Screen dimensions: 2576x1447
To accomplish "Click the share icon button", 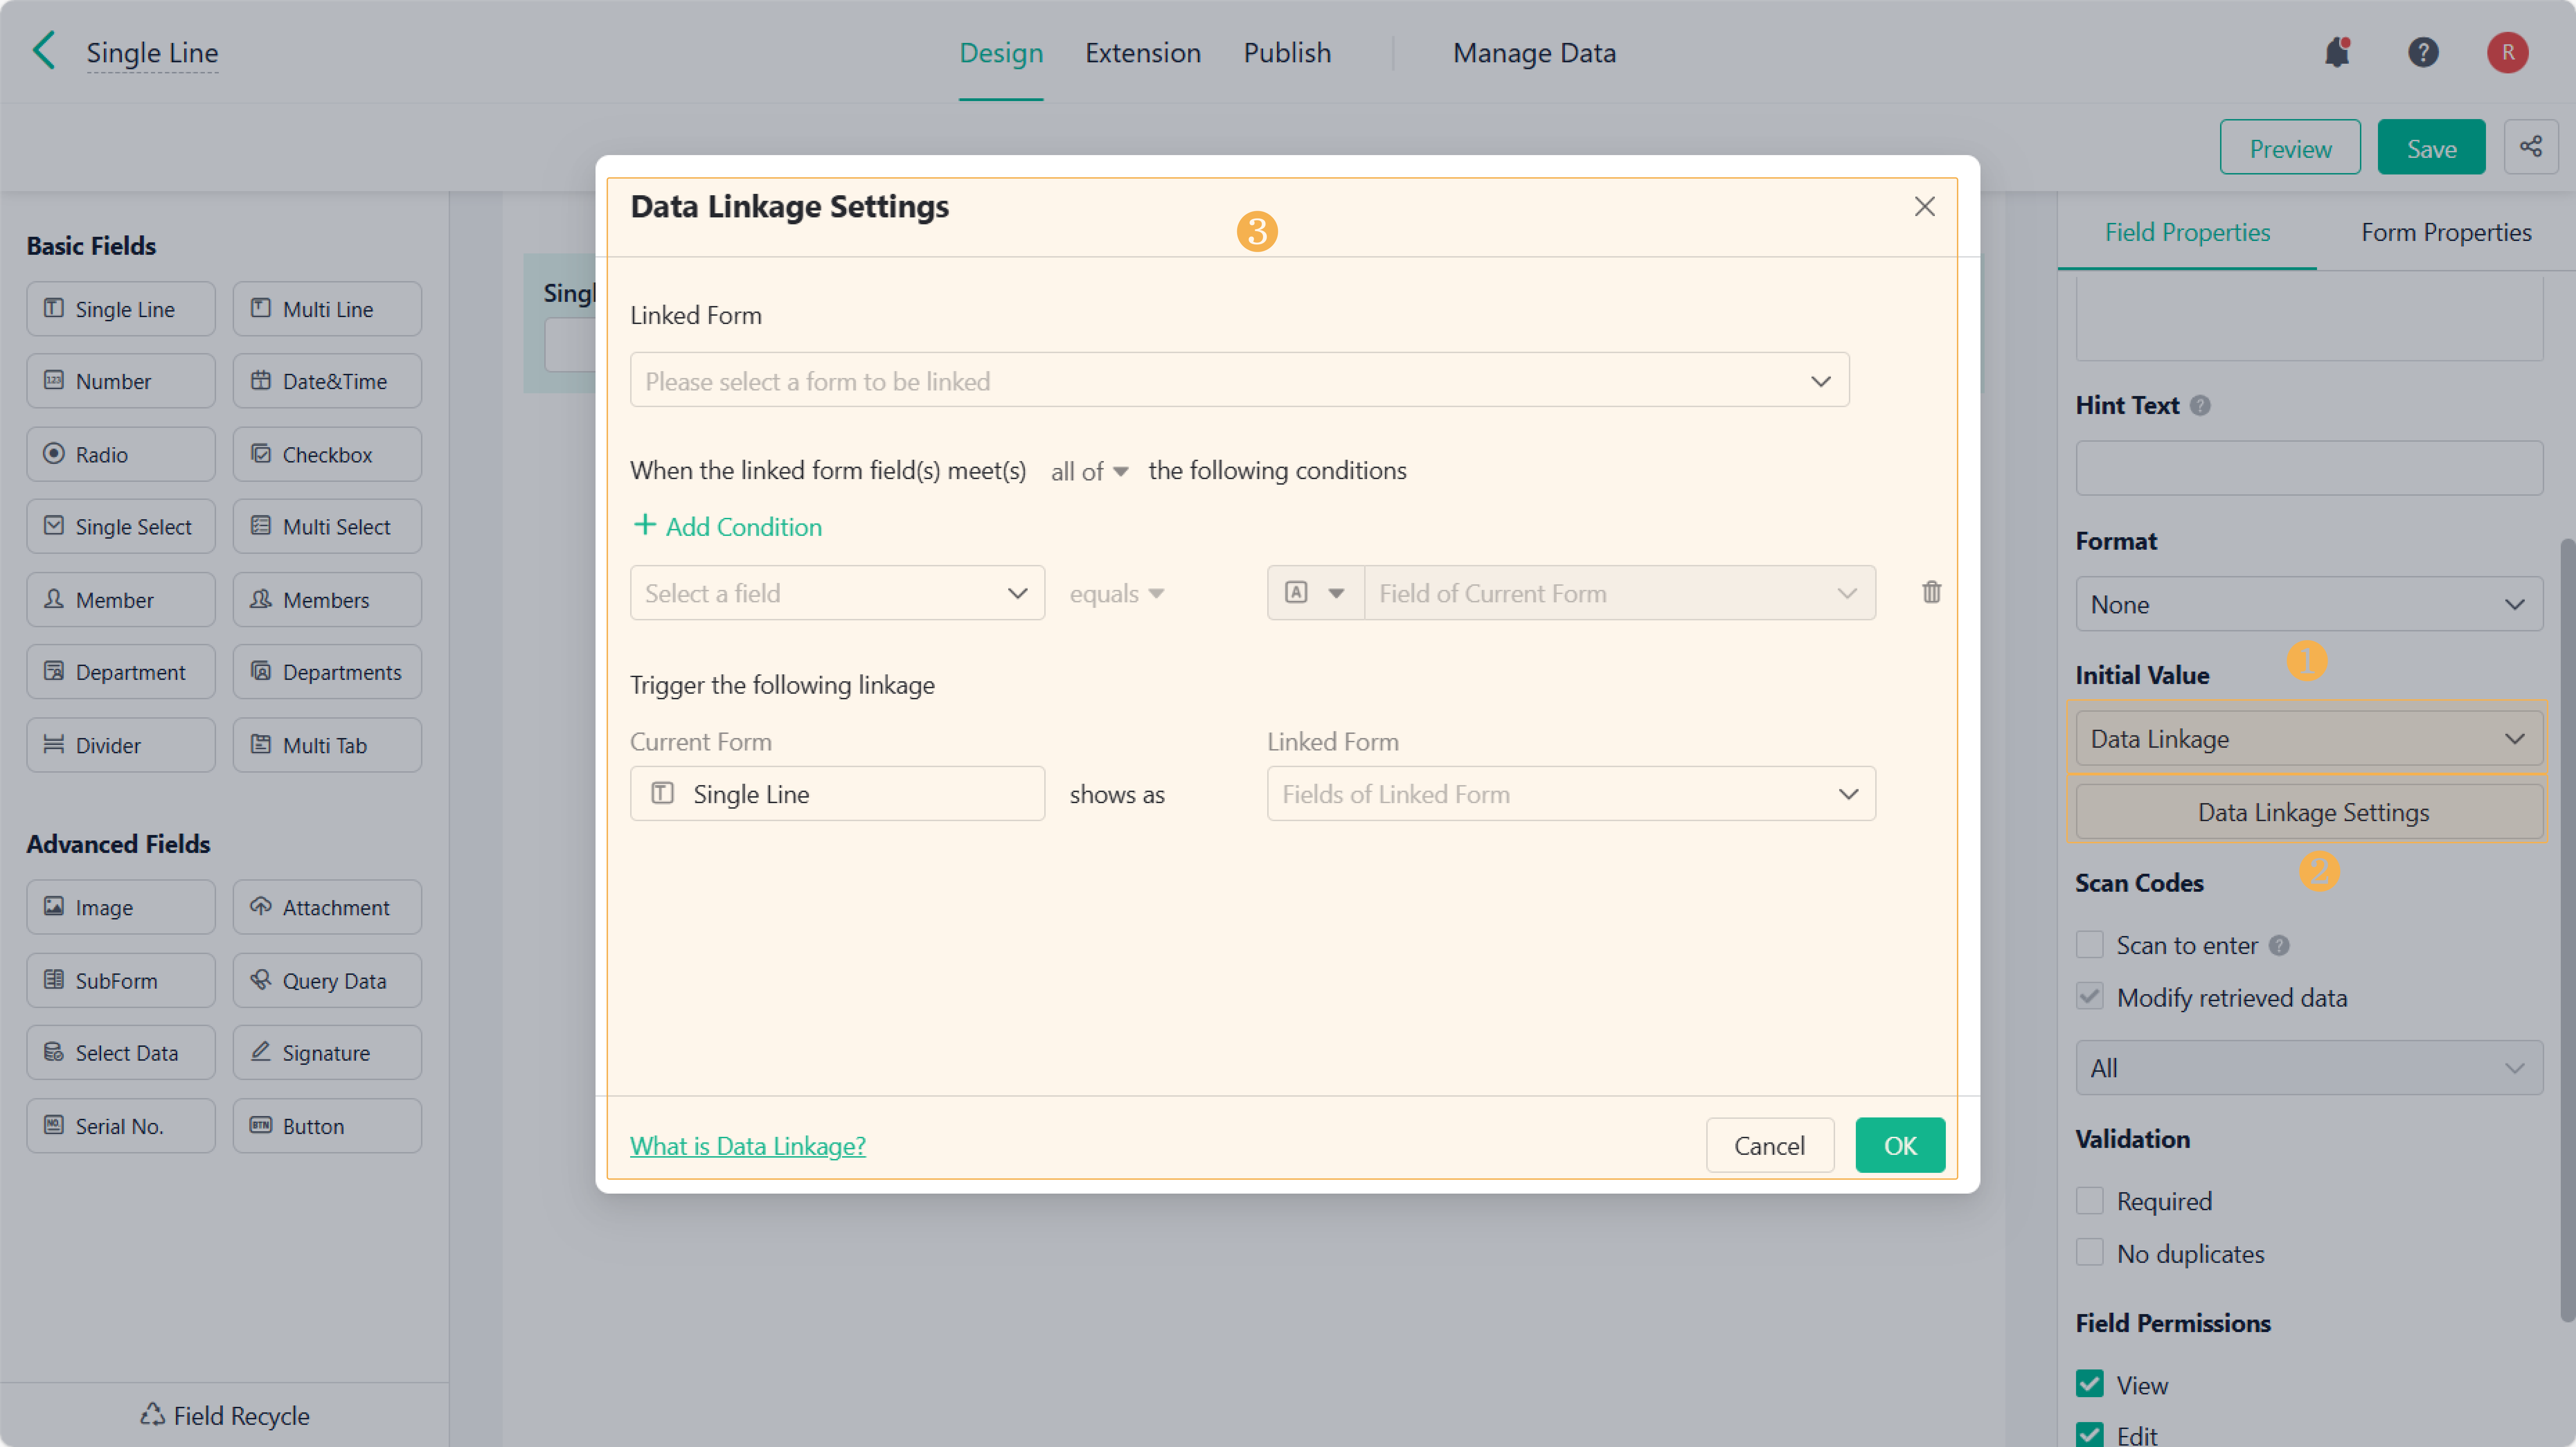I will 2531,147.
